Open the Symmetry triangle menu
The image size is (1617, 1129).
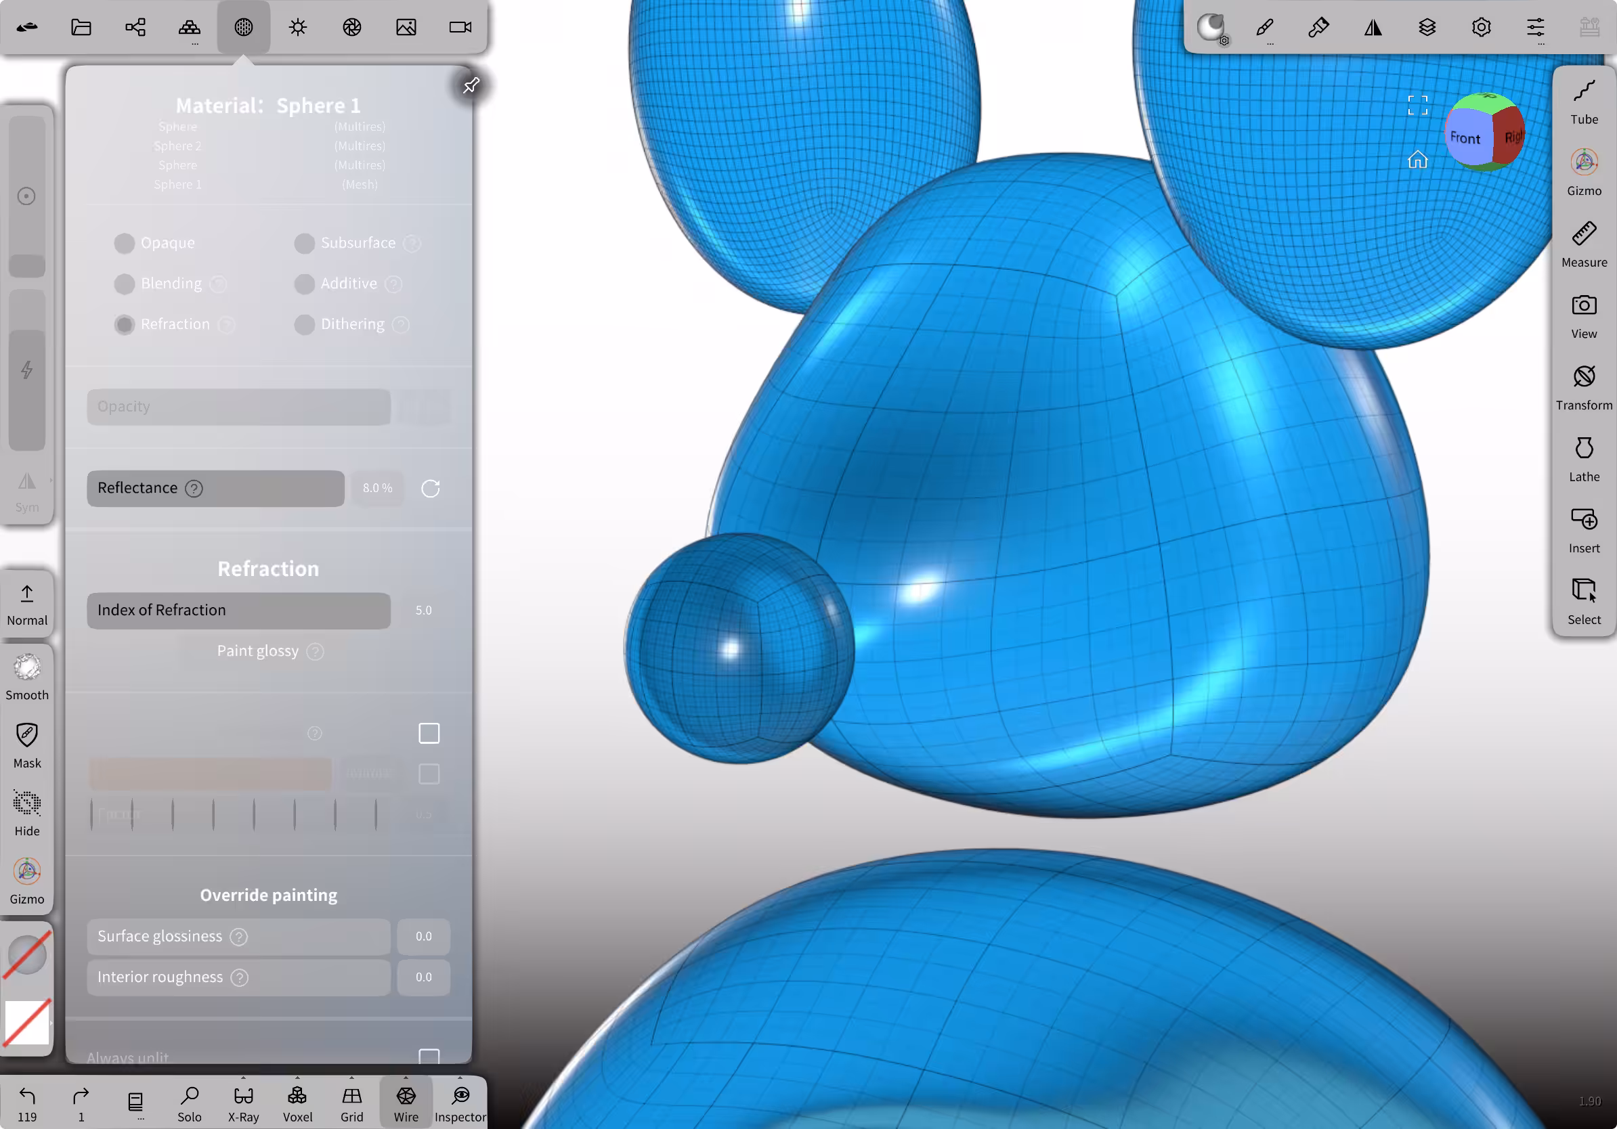pyautogui.click(x=1373, y=27)
